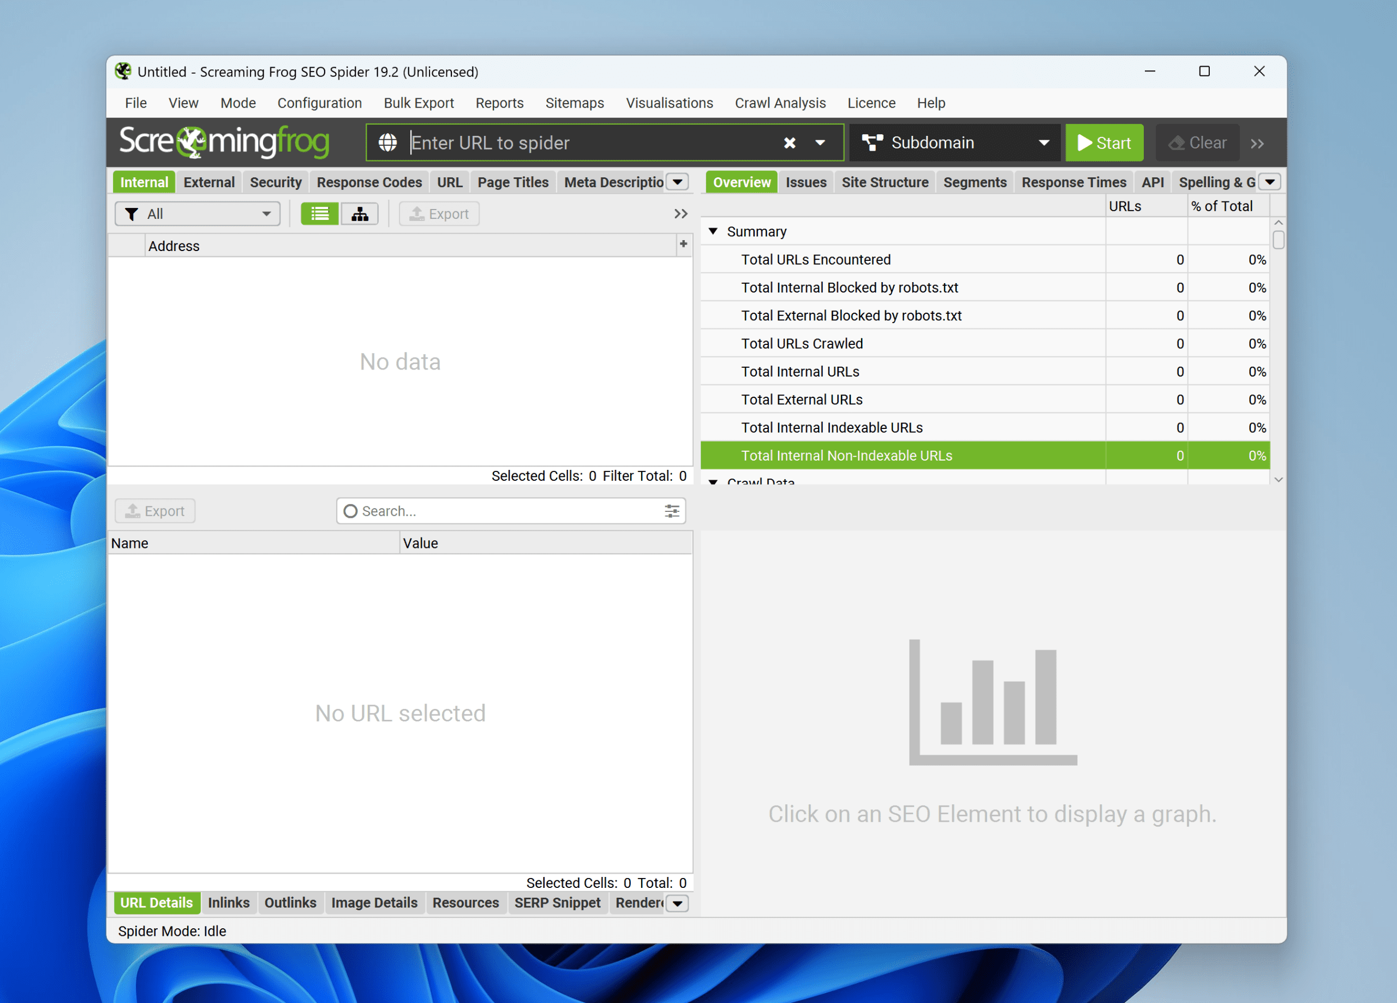Viewport: 1397px width, 1003px height.
Task: Open right tabs overflow dropdown arrow
Action: [x=1269, y=182]
